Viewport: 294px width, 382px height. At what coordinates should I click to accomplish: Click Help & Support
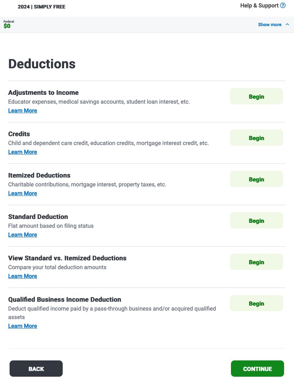click(x=259, y=5)
